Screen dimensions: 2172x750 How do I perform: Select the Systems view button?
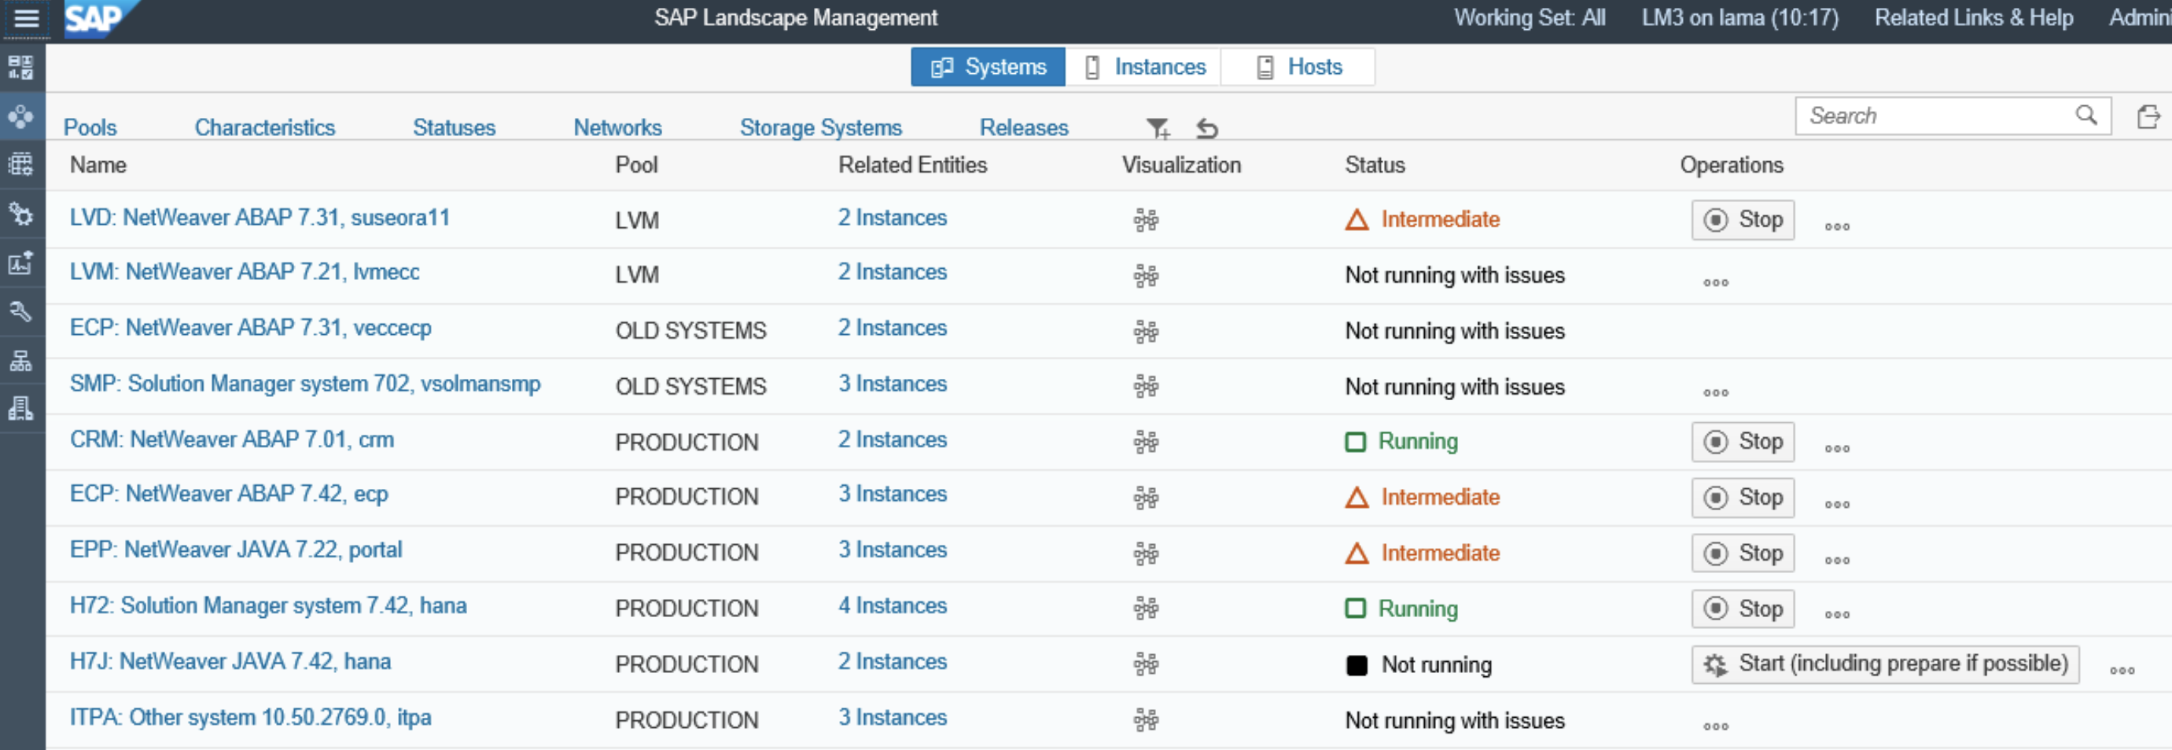[x=988, y=68]
